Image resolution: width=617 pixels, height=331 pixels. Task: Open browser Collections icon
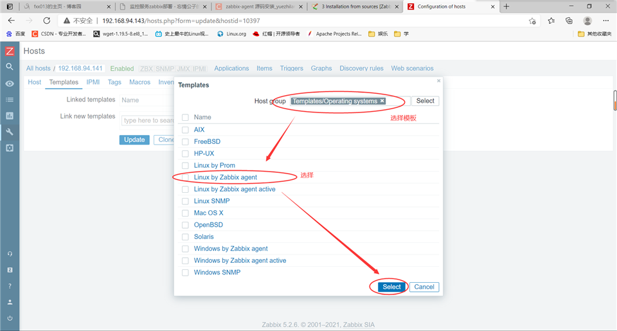tap(569, 21)
